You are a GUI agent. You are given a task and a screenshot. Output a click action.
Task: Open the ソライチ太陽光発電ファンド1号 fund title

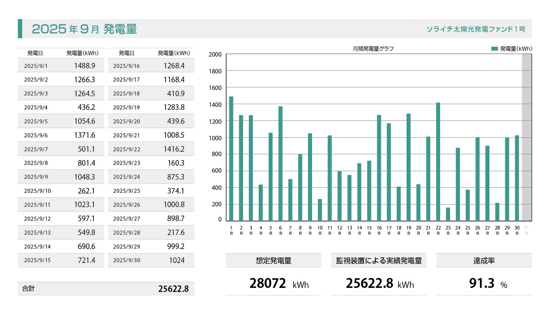tap(476, 29)
